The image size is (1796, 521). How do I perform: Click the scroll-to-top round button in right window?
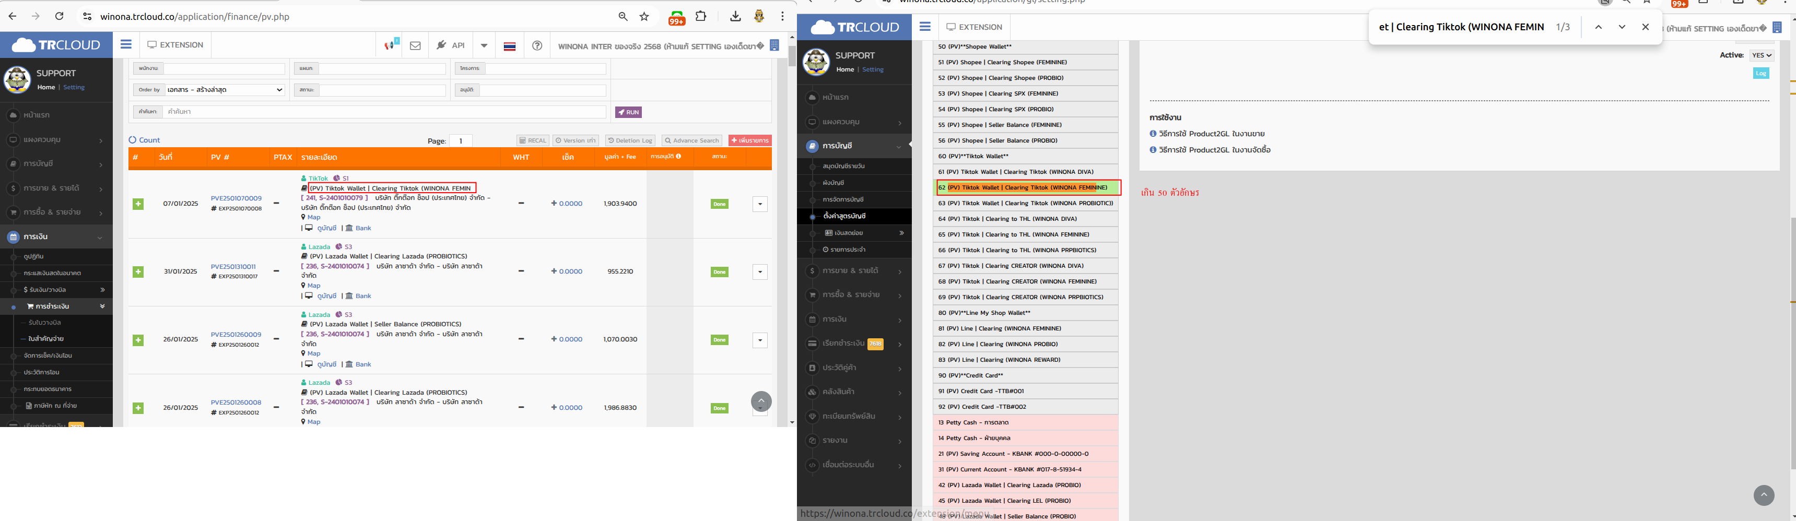pos(1763,495)
